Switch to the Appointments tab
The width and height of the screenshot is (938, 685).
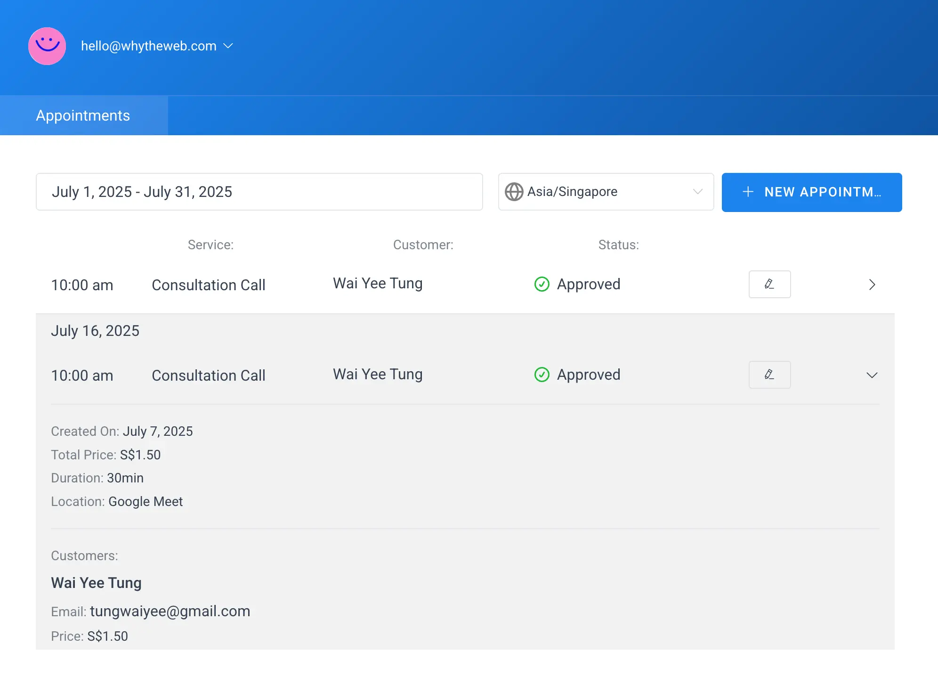[83, 115]
